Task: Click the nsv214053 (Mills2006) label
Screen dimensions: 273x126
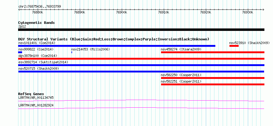Action: pyautogui.click(x=90, y=50)
